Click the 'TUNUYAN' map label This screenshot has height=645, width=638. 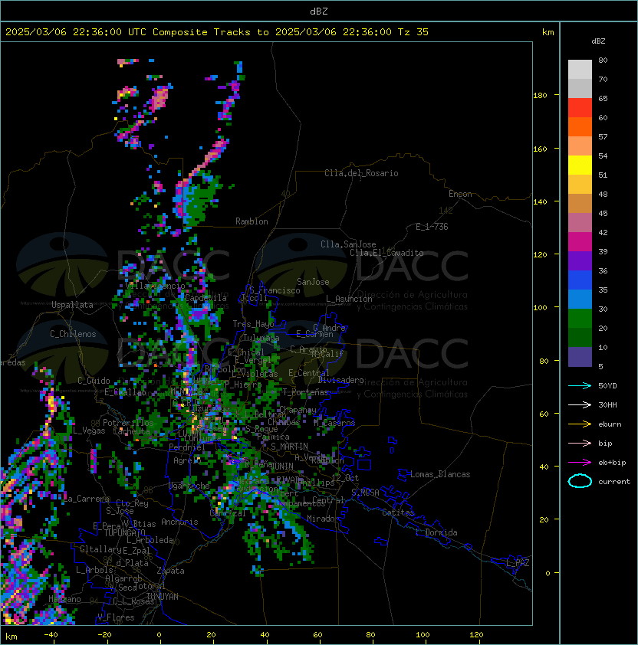[163, 597]
